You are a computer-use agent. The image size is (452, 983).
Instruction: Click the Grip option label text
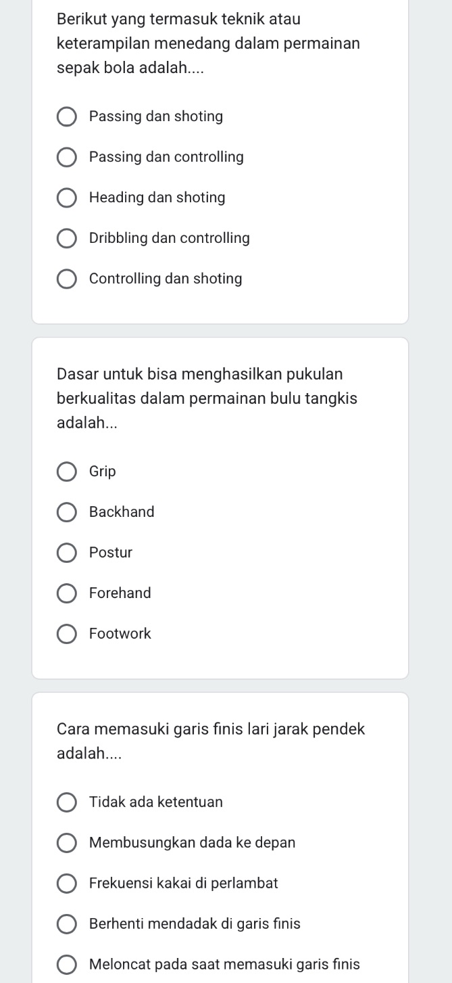click(x=103, y=472)
